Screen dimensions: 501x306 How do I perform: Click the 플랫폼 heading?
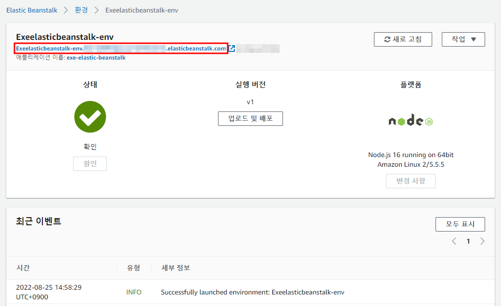pos(411,85)
